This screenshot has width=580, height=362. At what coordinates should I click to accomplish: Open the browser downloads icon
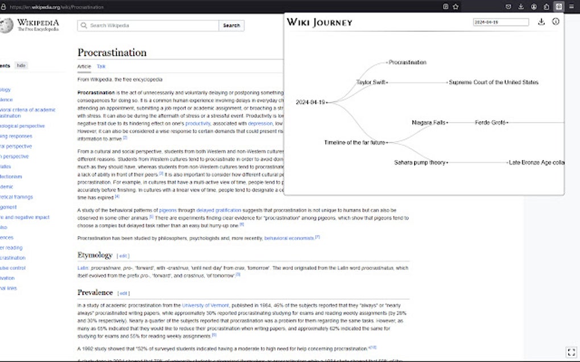coord(521,6)
